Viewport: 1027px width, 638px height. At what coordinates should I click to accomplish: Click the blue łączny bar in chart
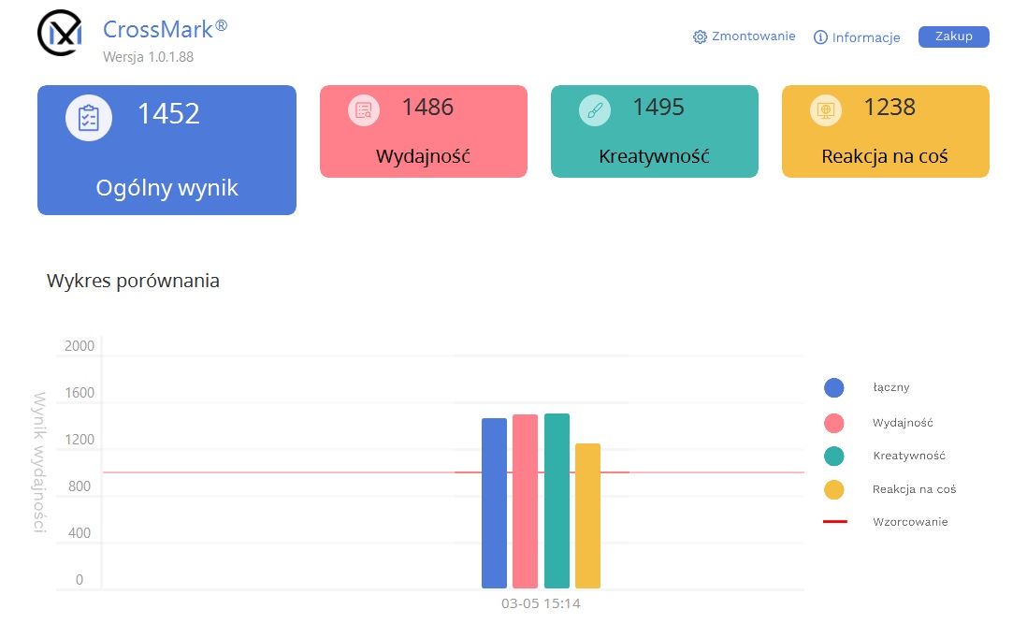(494, 503)
